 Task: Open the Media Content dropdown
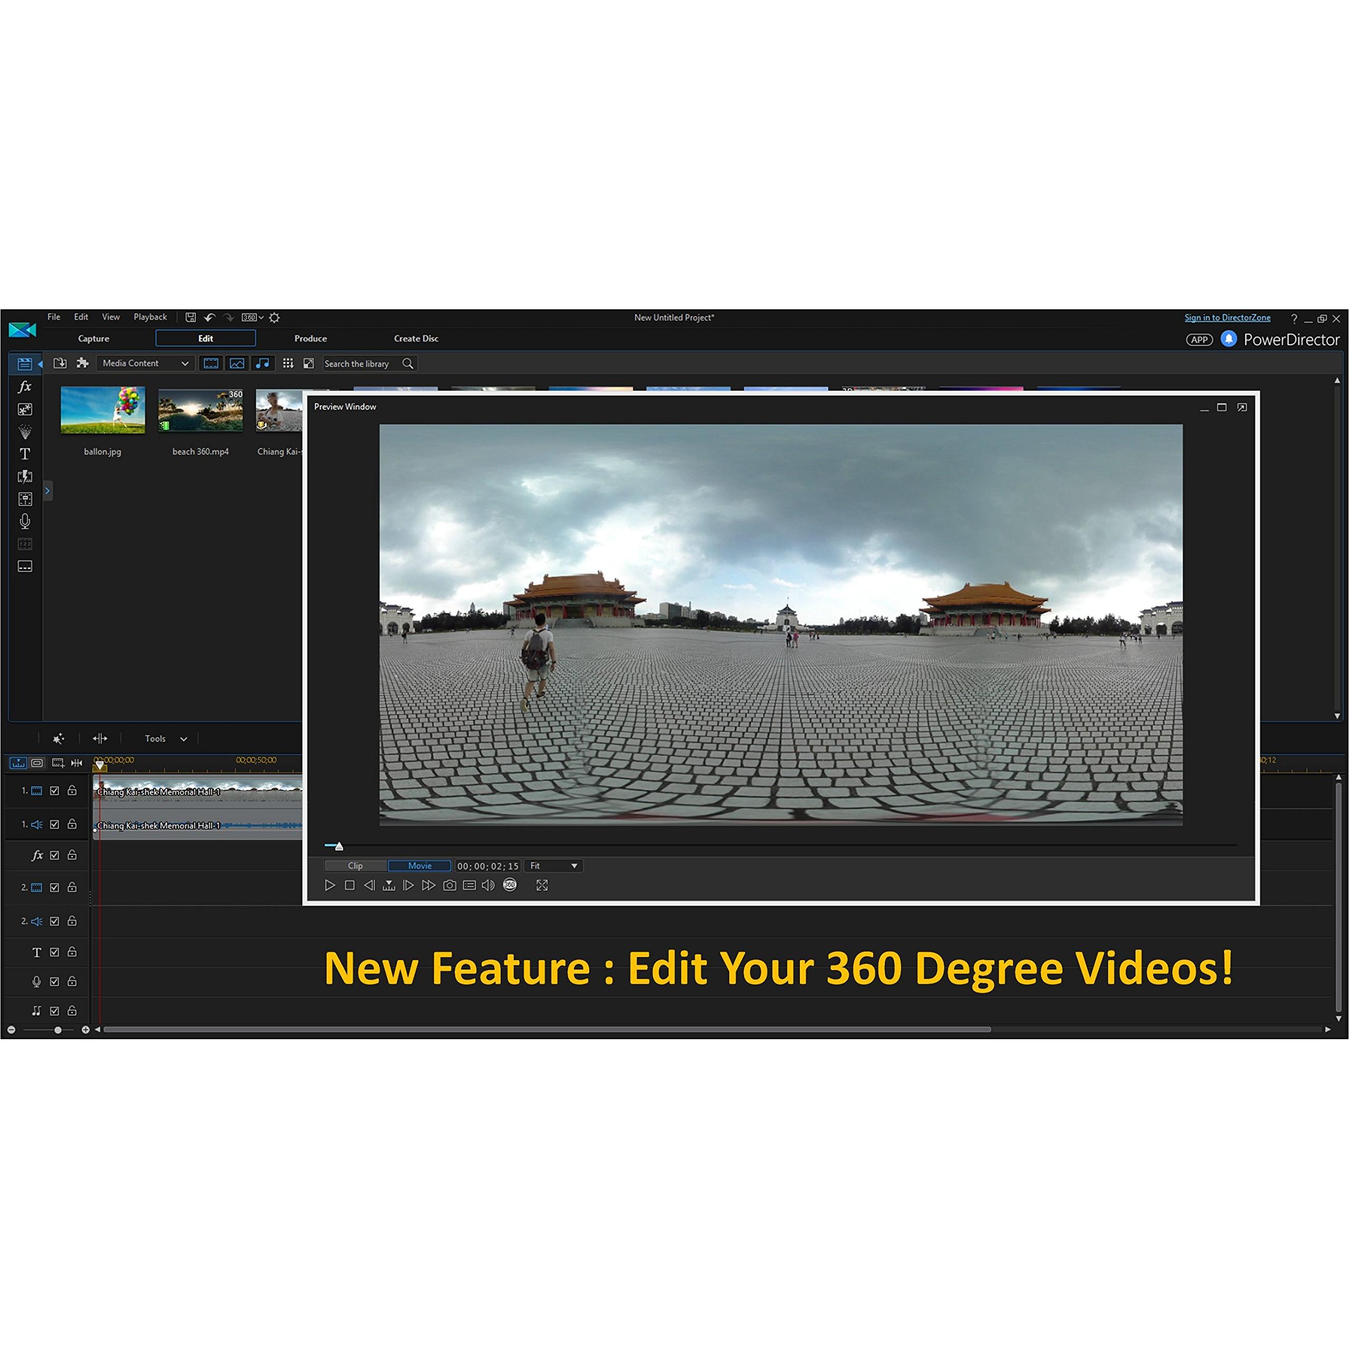[x=145, y=363]
